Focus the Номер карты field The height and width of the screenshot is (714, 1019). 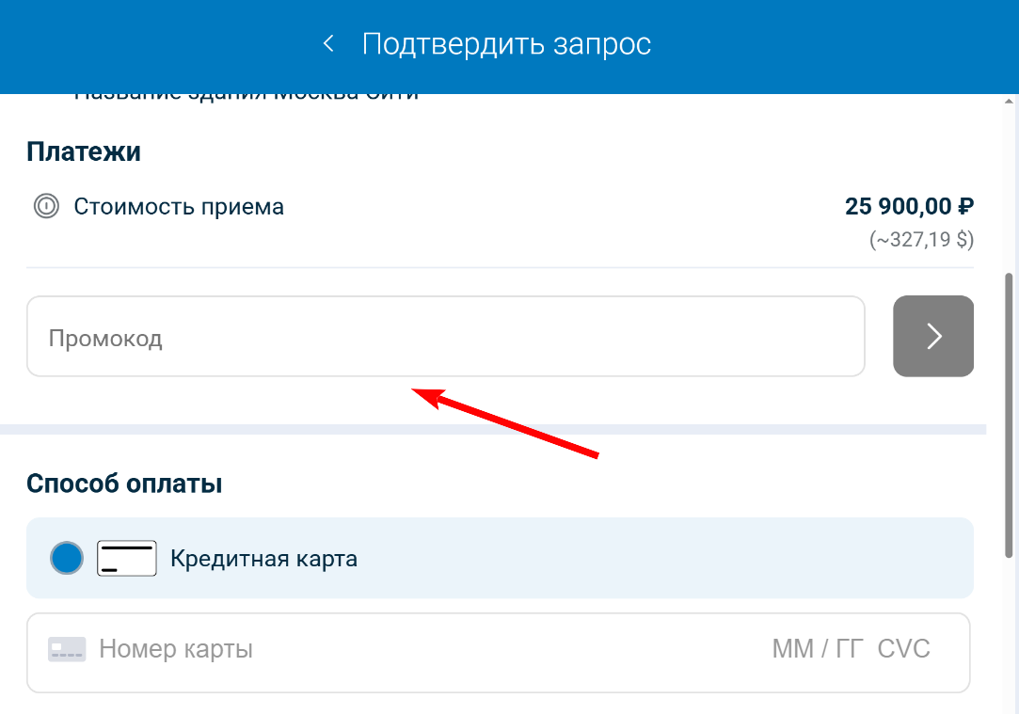[376, 649]
